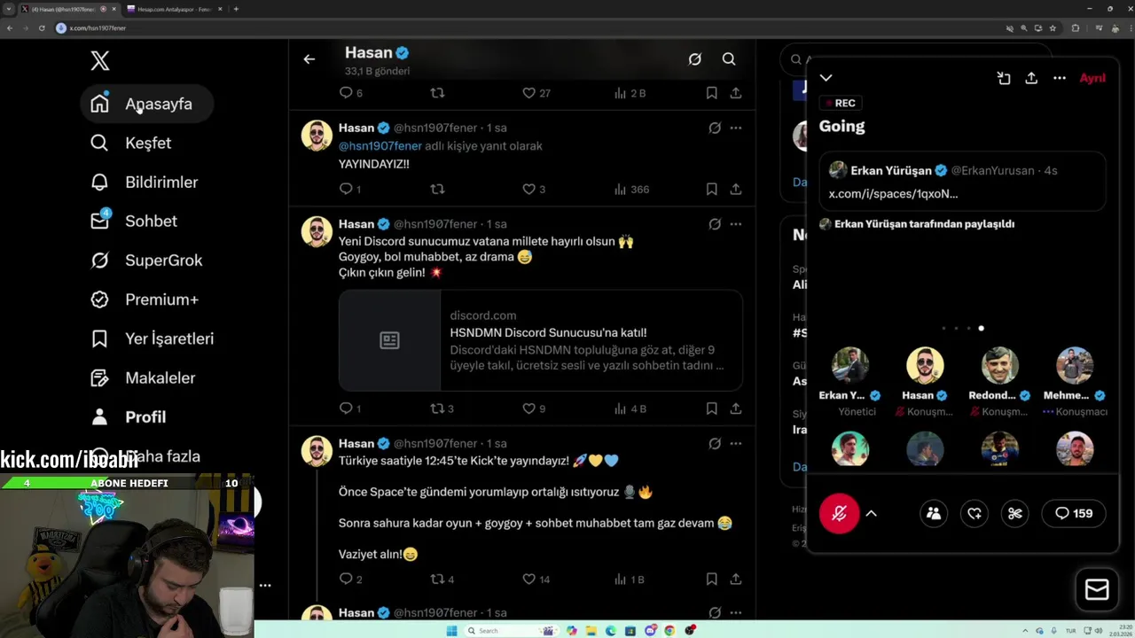Share the YAYINDAYIZ!! post
The height and width of the screenshot is (638, 1135).
tap(736, 189)
